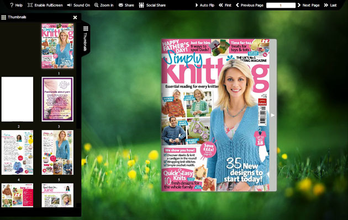348x220 pixels.
Task: Close the Thumbnails panel
Action: [75, 17]
